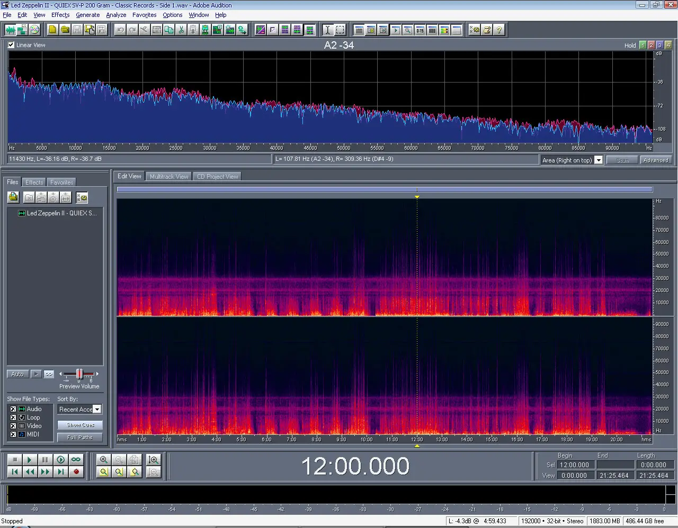Uncheck the Linear View checkbox

tap(11, 45)
